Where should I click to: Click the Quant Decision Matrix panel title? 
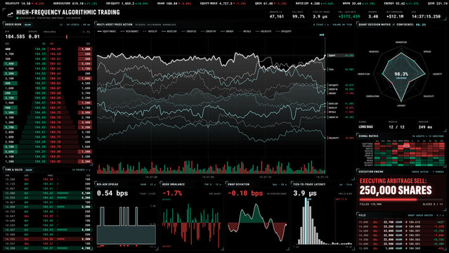pyautogui.click(x=375, y=25)
